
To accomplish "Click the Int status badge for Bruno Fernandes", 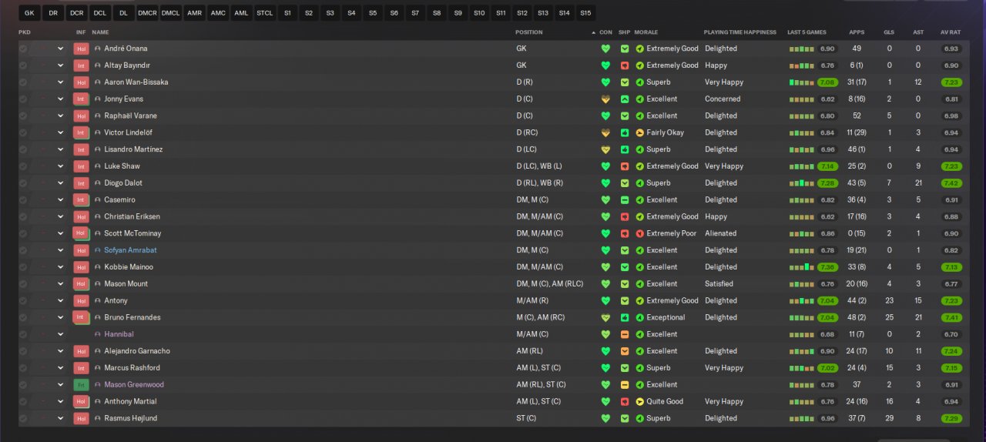I will point(81,317).
